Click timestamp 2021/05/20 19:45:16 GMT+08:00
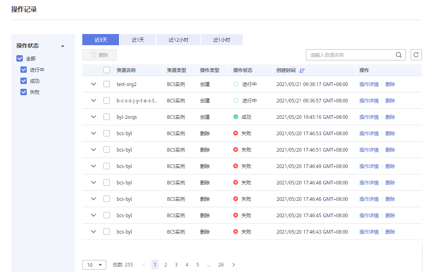The height and width of the screenshot is (272, 423). click(312, 117)
